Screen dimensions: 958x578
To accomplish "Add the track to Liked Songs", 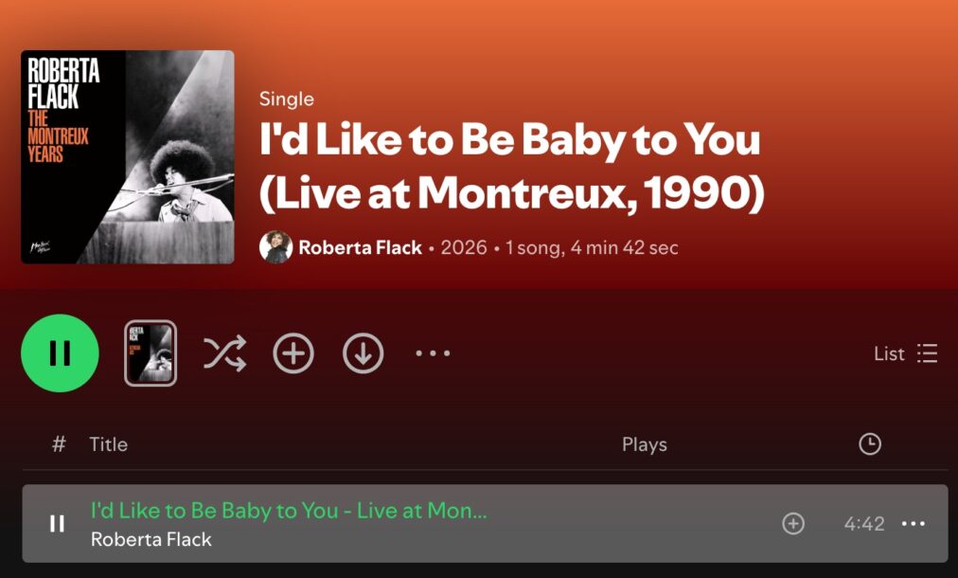I will 793,524.
